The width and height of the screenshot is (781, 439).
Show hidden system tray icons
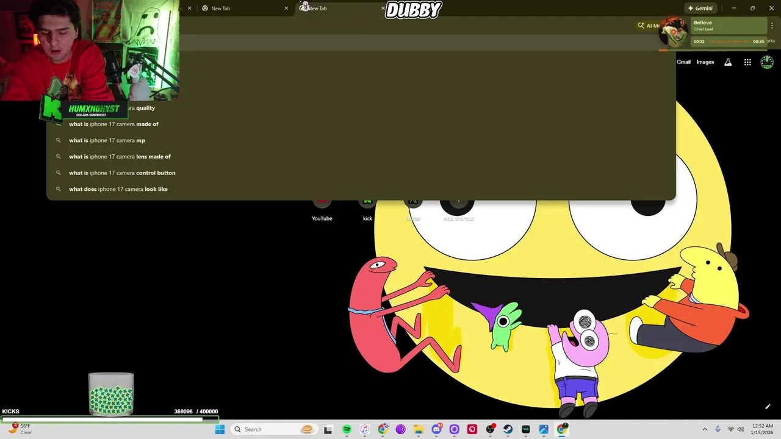click(705, 429)
